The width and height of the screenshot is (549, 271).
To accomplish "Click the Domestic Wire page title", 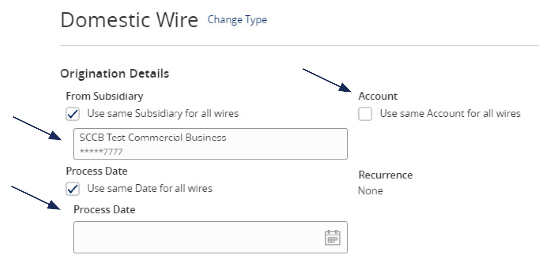I will point(130,19).
